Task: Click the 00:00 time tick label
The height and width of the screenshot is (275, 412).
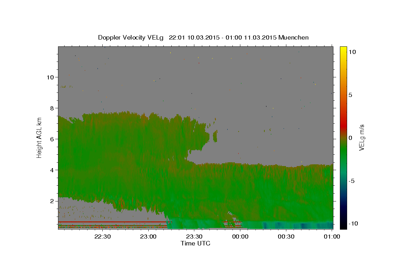Action: tap(240, 236)
